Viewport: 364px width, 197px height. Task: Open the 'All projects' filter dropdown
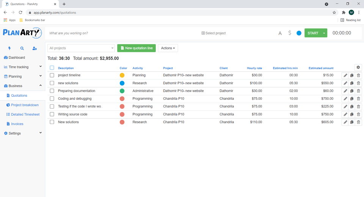(81, 48)
